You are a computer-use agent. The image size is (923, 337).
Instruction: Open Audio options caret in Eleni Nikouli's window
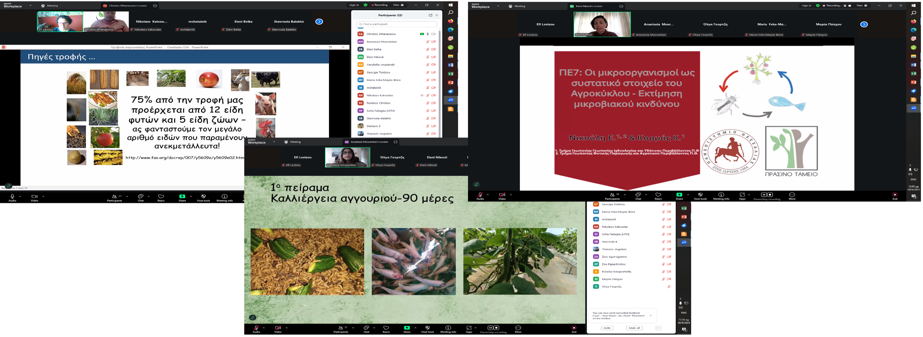pos(488,195)
